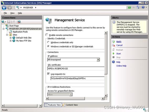
Task: Click Save icon in Connections toolbar
Action: click(x=9, y=22)
